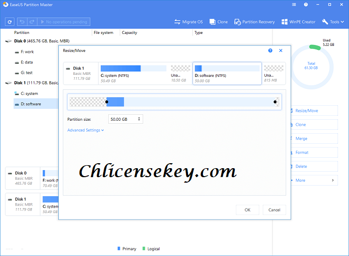
Task: Click Disk 0 card in disk map
Action: click(x=23, y=178)
